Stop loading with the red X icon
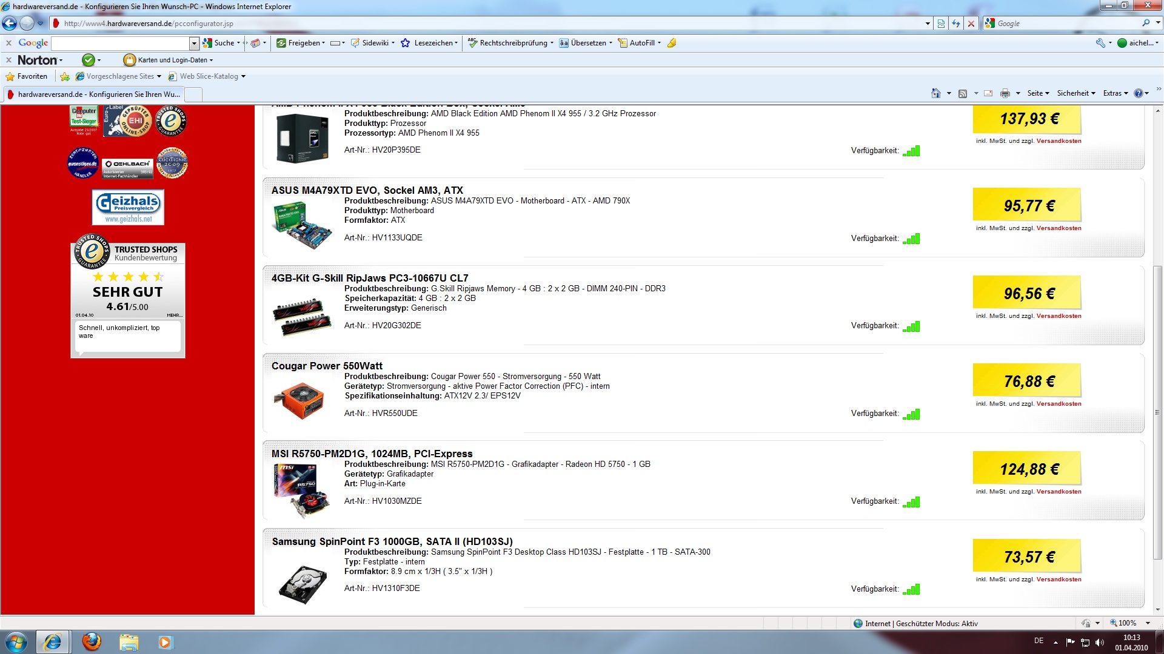This screenshot has width=1164, height=654. 971,24
